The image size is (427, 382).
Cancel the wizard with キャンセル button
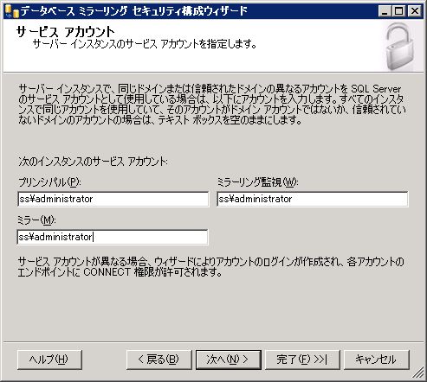(377, 360)
